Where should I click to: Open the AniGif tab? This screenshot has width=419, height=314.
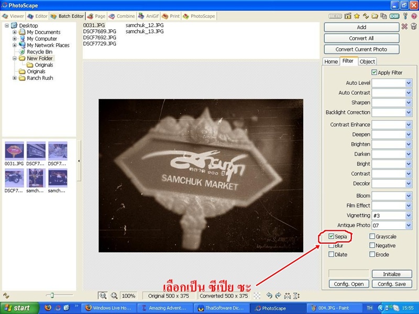(x=149, y=16)
